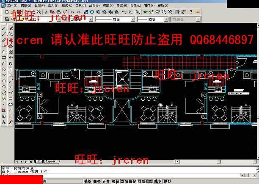Viewport: 259px width, 184px height.
Task: Switch to the Layout1 tab
Action: pyautogui.click(x=52, y=162)
